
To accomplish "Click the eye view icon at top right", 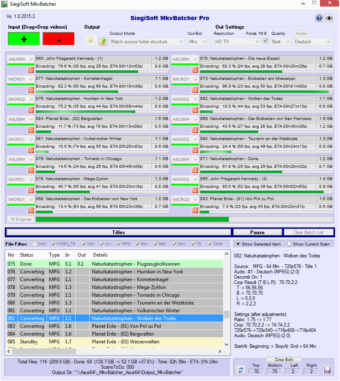I will [329, 18].
